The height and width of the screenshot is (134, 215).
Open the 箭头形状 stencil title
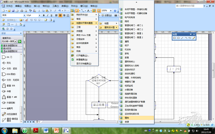point(12,48)
